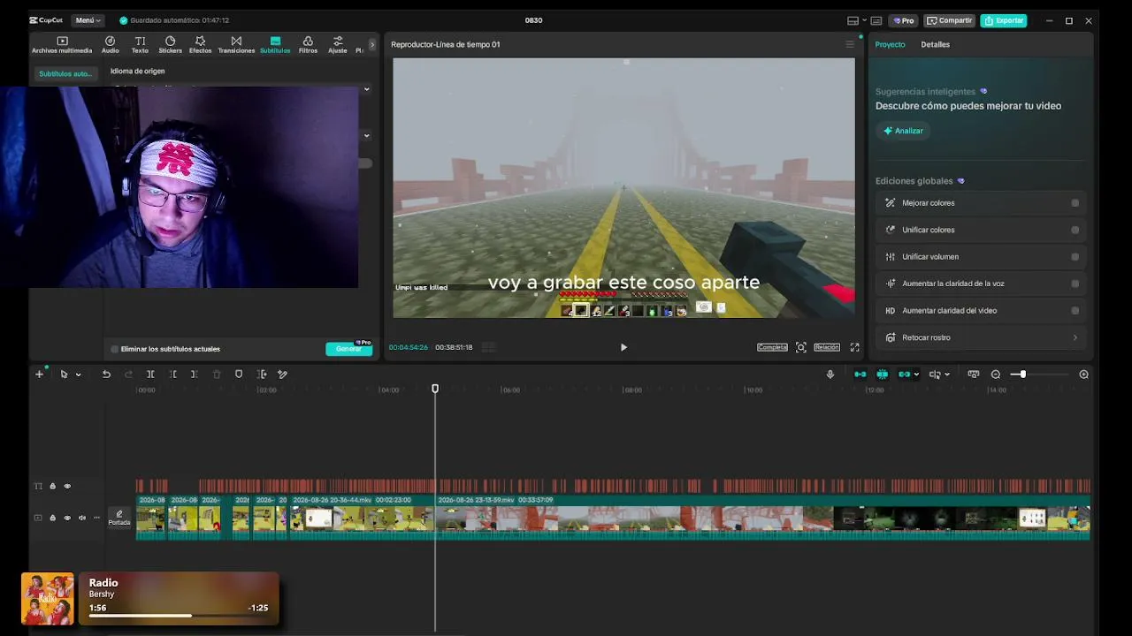Zoom in the timeline
Image resolution: width=1132 pixels, height=636 pixels.
(x=1083, y=375)
